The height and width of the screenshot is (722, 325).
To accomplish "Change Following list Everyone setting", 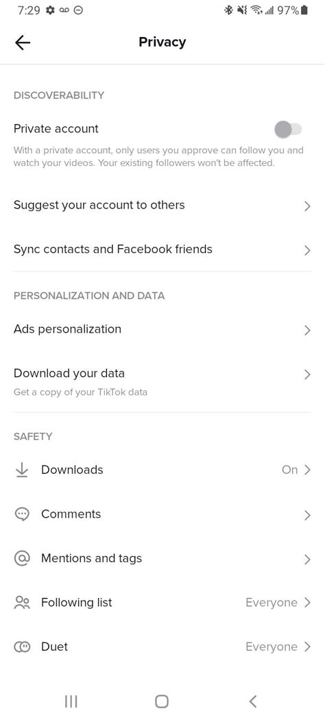I will pyautogui.click(x=278, y=602).
